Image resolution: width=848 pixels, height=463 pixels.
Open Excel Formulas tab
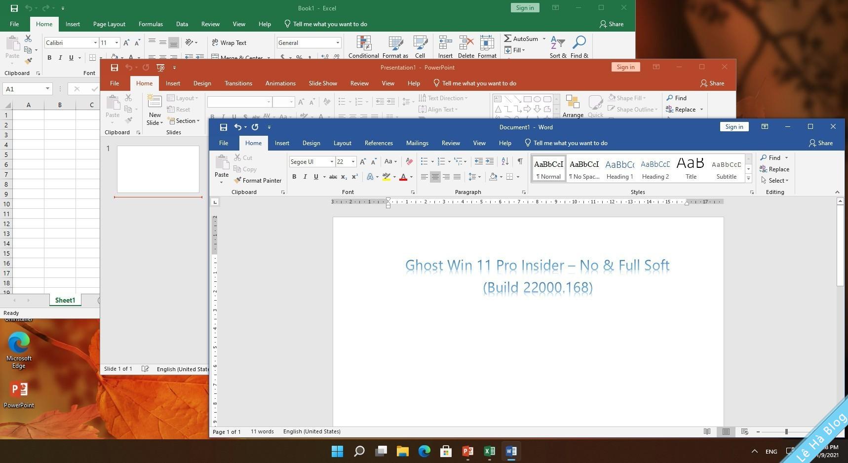pyautogui.click(x=151, y=24)
